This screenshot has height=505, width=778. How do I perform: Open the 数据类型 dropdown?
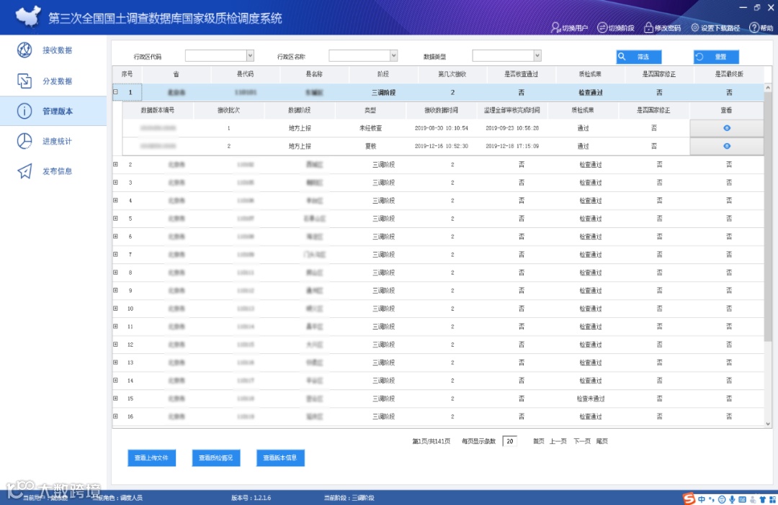point(537,55)
